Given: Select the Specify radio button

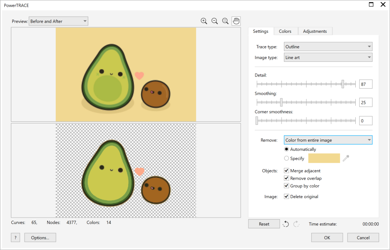Looking at the screenshot, I should point(287,158).
